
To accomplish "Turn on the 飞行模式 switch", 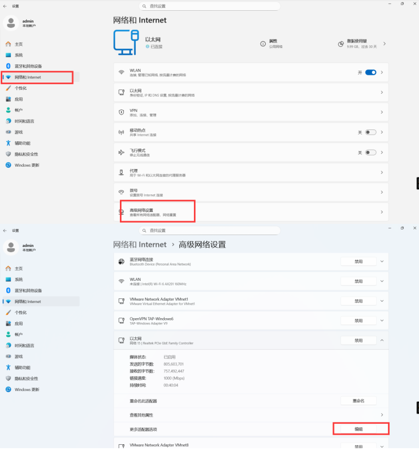I will pos(371,153).
